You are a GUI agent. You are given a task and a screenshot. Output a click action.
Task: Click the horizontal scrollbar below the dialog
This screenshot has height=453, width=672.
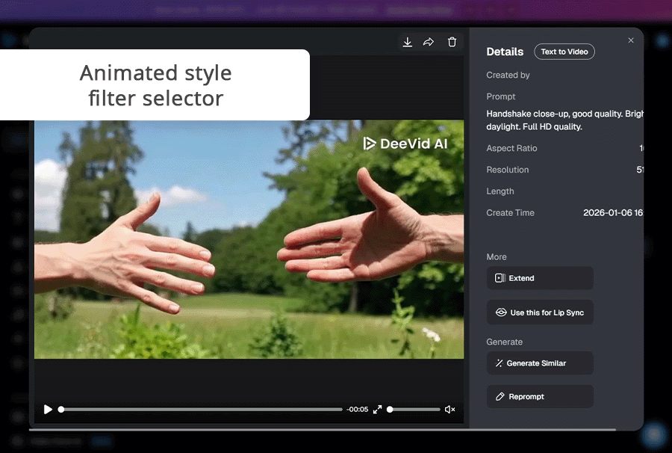(x=323, y=429)
